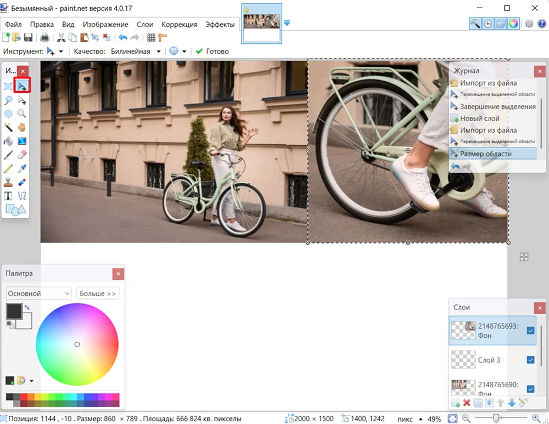This screenshot has height=424, width=549.
Task: Pick the Eraser tool
Action: (22, 155)
